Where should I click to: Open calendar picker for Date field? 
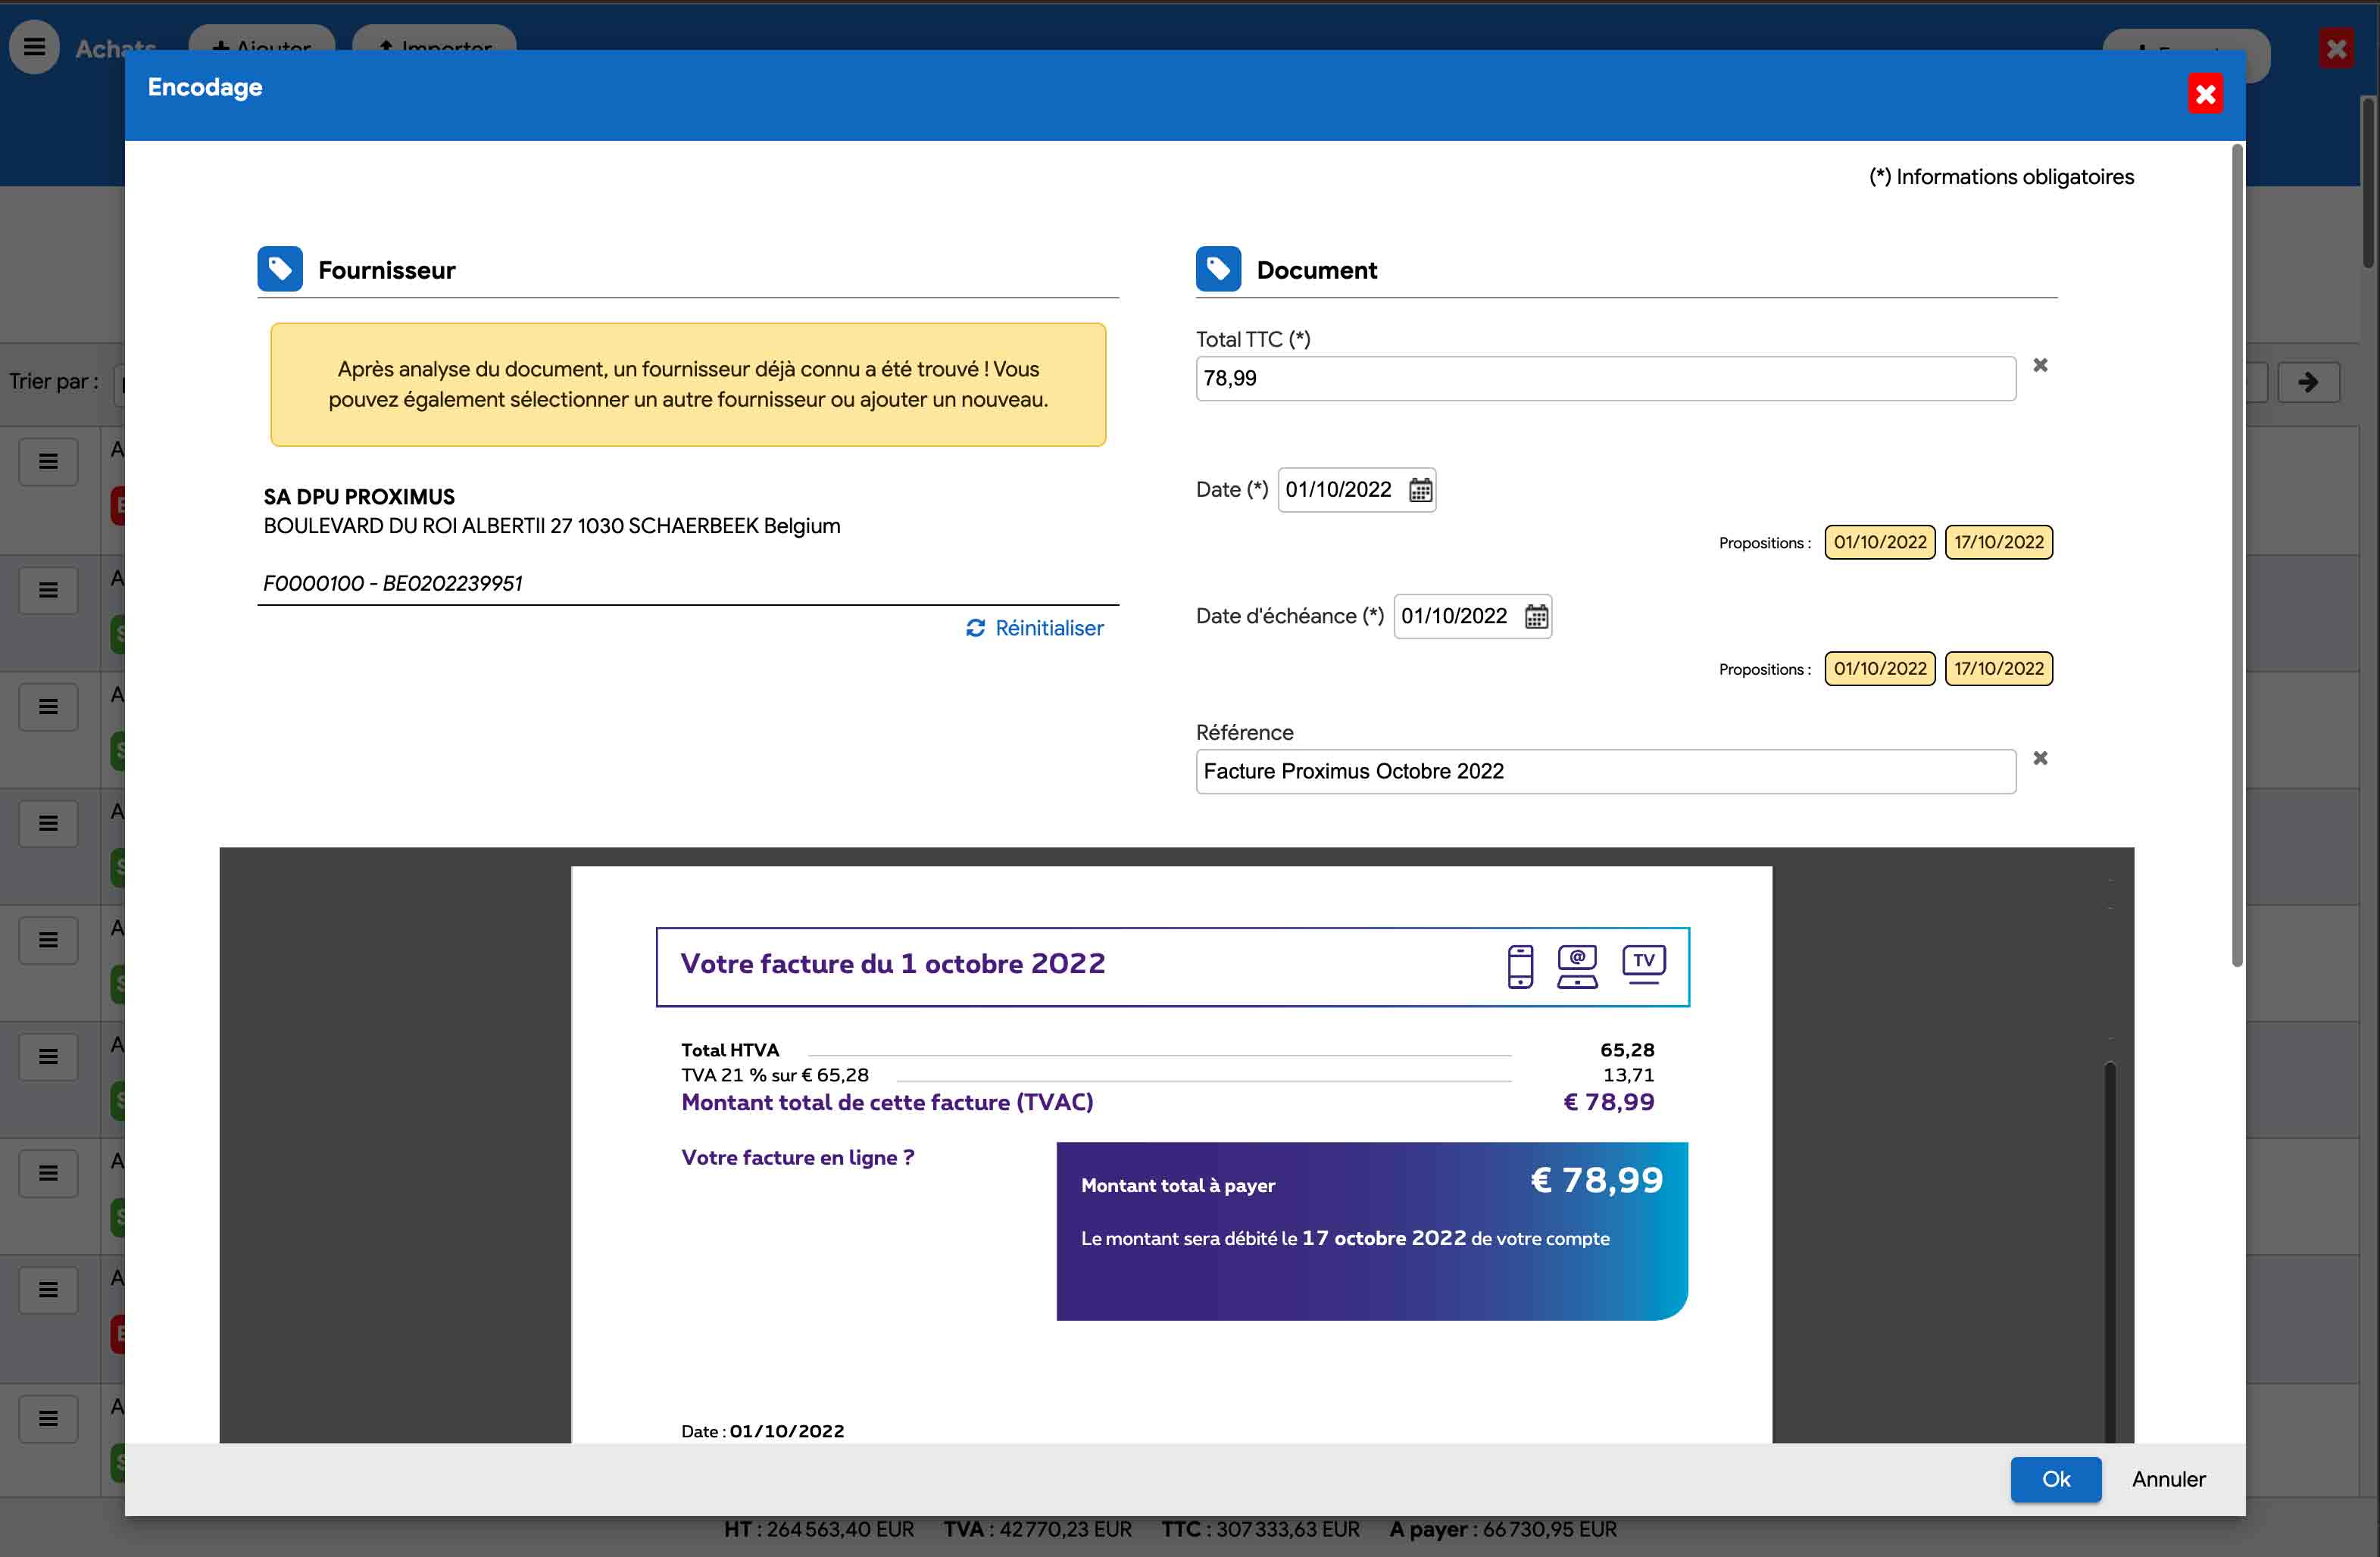click(x=1420, y=490)
